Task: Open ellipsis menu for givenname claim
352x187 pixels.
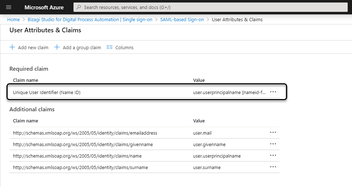Action: 273,144
